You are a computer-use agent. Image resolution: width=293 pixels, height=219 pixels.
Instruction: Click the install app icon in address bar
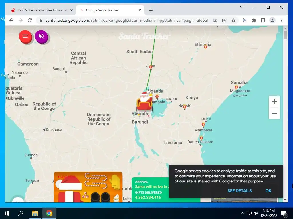[215, 20]
